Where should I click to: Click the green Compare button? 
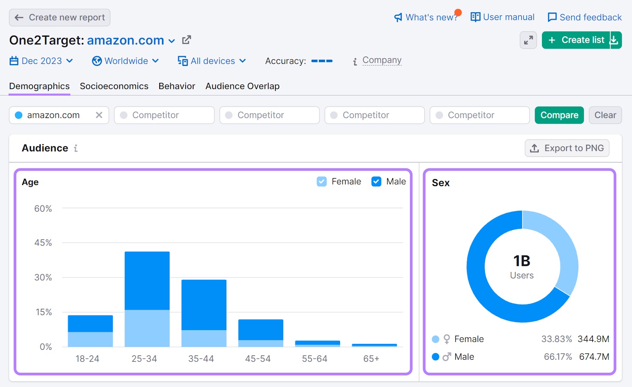(x=559, y=115)
